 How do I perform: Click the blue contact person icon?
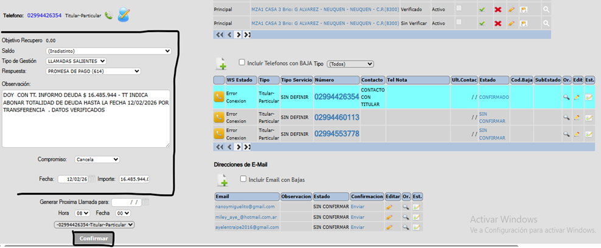123,15
